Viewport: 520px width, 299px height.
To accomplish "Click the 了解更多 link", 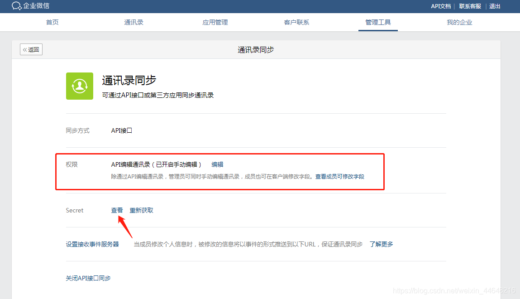I will point(381,244).
